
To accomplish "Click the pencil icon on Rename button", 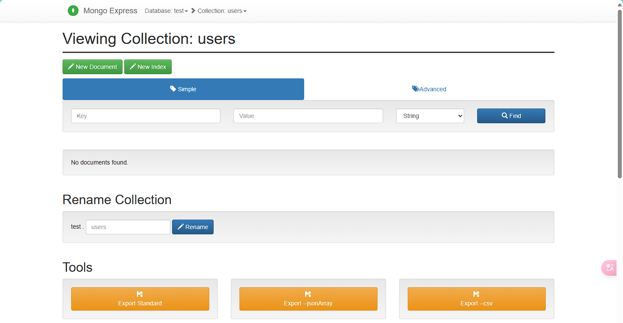I will (x=180, y=227).
